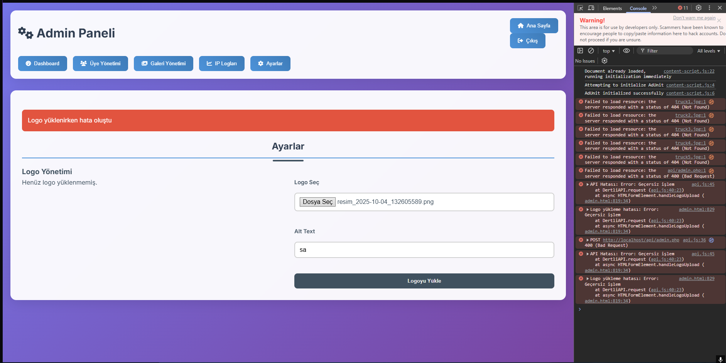Expand the POST admin.php error entry
This screenshot has width=726, height=363.
pyautogui.click(x=588, y=240)
